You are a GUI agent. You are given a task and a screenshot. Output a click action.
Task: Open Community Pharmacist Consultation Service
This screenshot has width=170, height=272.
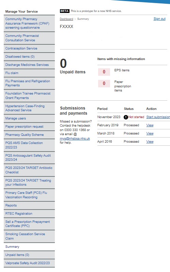[29, 38]
